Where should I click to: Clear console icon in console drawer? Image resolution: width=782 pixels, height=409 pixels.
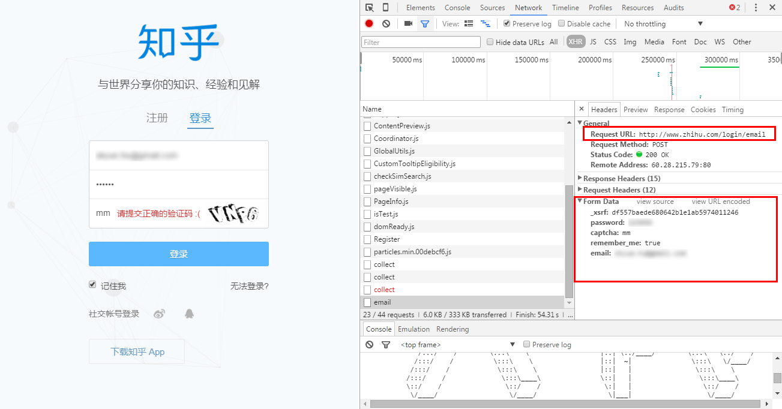coord(370,344)
